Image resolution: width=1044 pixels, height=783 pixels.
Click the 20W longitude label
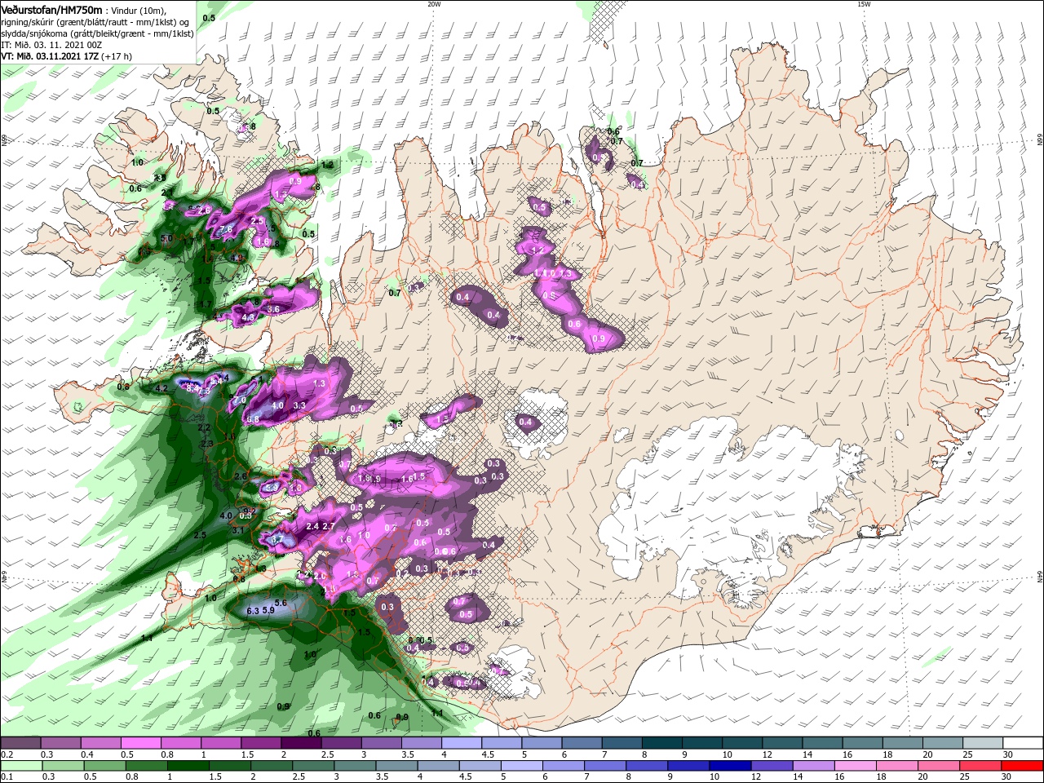434,3
